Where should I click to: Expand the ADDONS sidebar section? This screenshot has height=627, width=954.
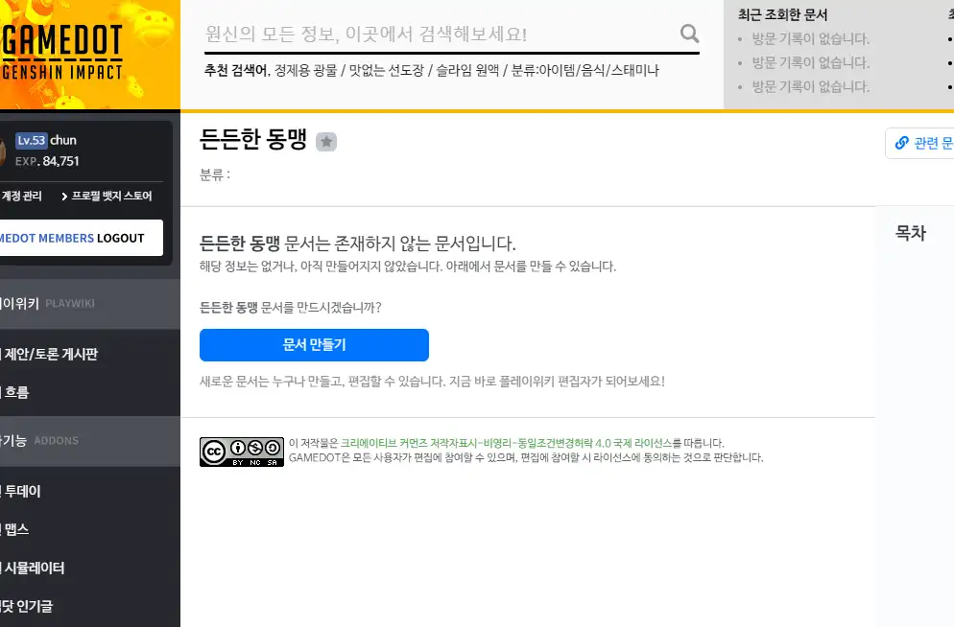point(56,441)
